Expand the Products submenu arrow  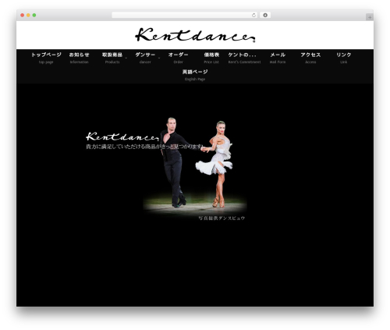[x=126, y=58]
